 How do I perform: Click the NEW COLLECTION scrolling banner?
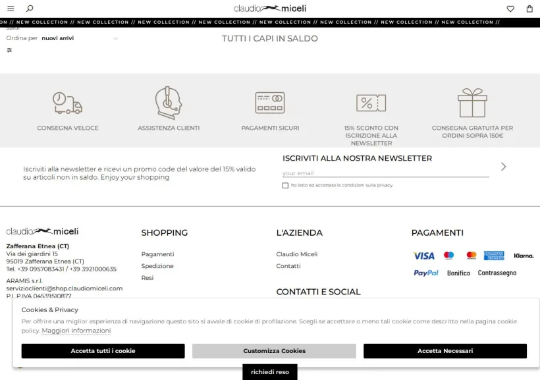[x=270, y=22]
